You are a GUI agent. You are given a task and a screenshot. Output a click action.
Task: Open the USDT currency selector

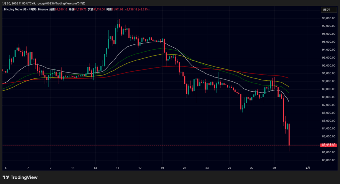(326, 10)
